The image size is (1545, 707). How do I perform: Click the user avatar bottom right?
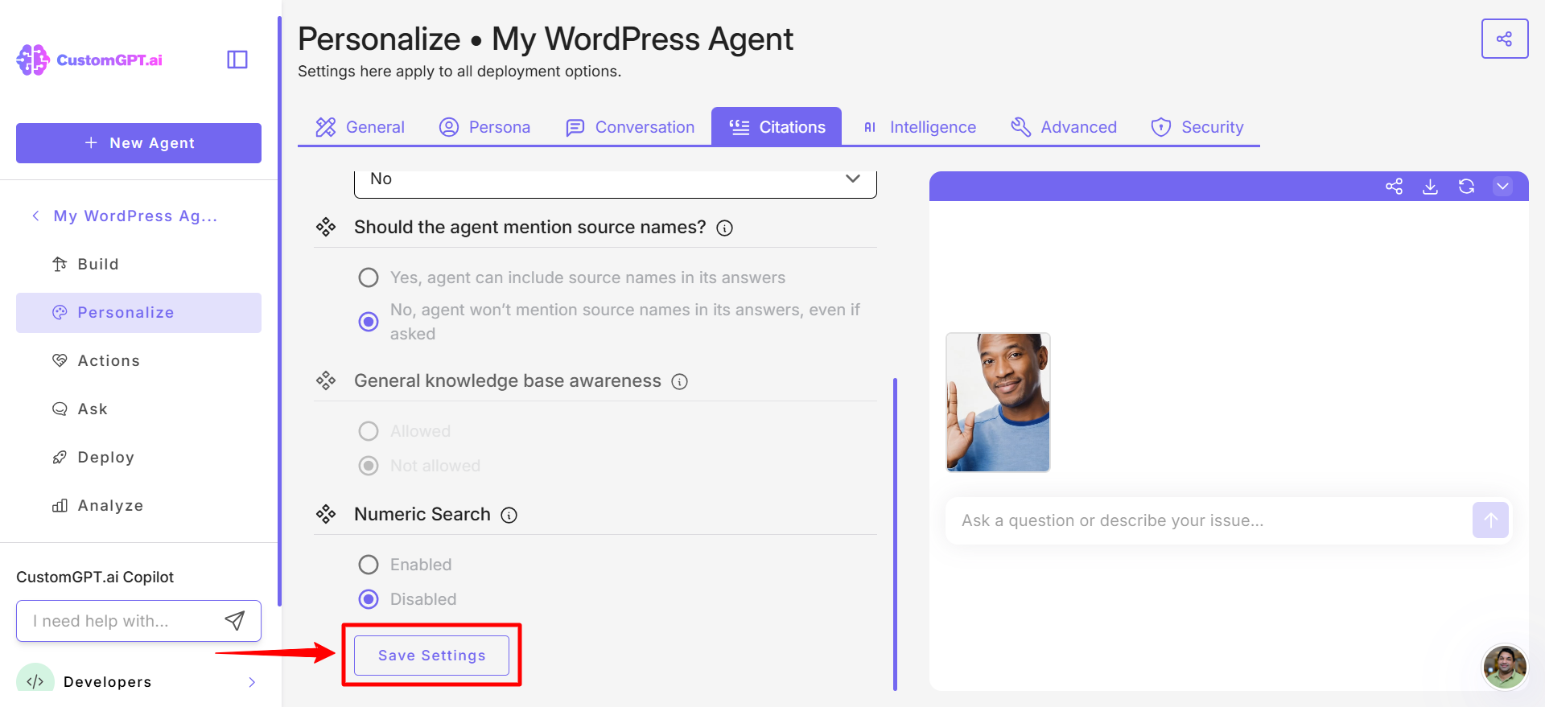pyautogui.click(x=1505, y=667)
